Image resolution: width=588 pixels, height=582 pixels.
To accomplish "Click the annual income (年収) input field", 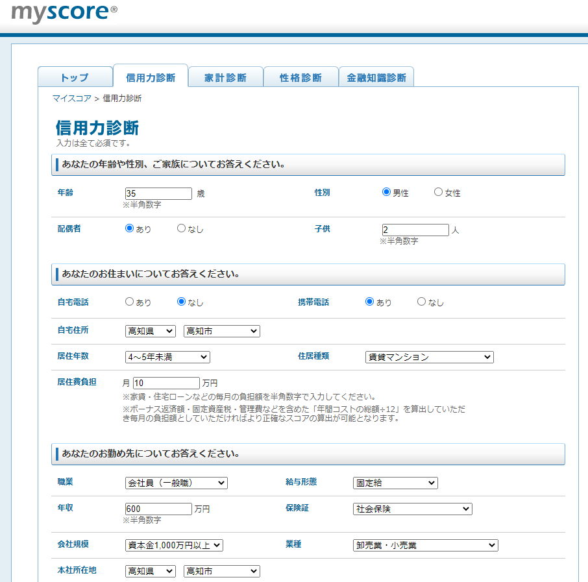I will pyautogui.click(x=158, y=509).
